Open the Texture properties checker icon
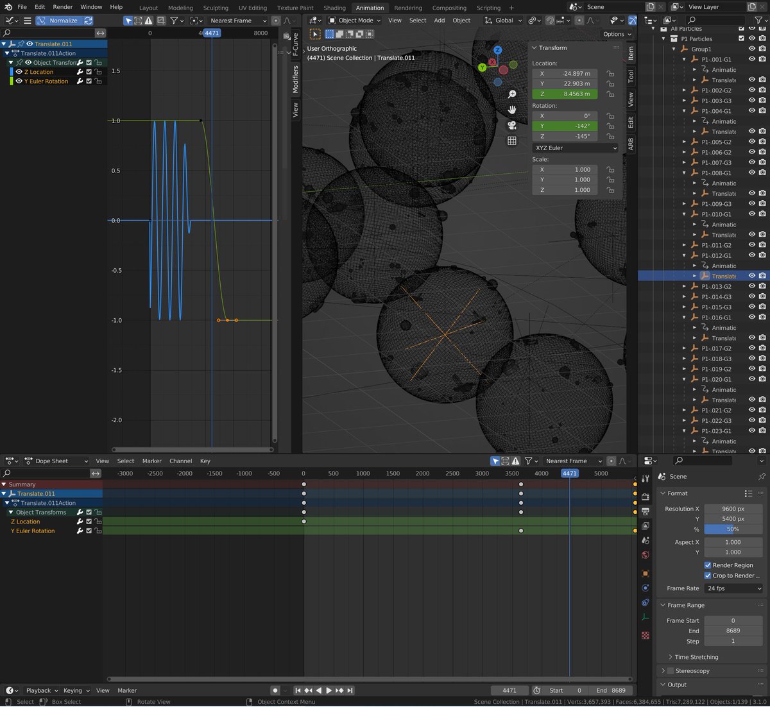Image resolution: width=770 pixels, height=707 pixels. tap(646, 635)
